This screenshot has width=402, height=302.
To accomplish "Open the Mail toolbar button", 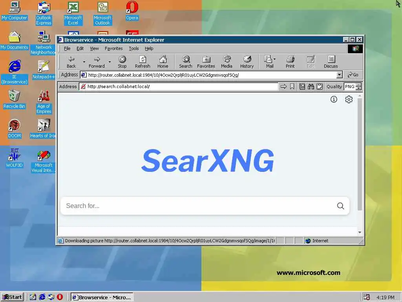I will [269, 62].
